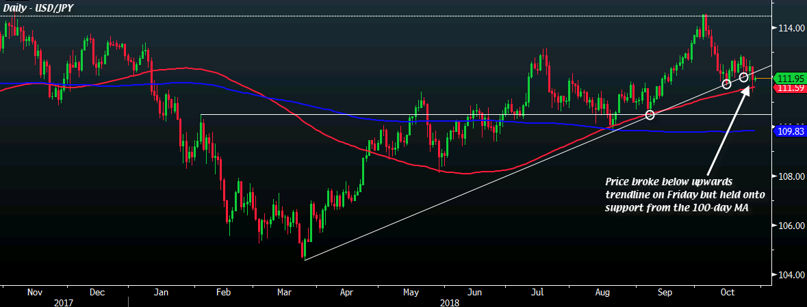Click the Jan month label on time axis

(162, 292)
